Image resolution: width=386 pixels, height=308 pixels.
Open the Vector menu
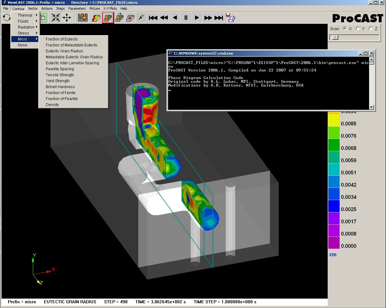(33, 8)
